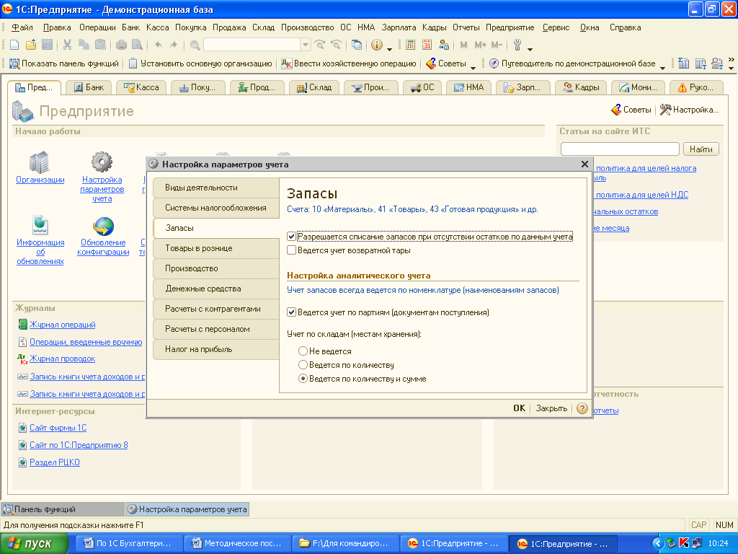Open the Сервис menu
738x554 pixels.
tap(556, 27)
